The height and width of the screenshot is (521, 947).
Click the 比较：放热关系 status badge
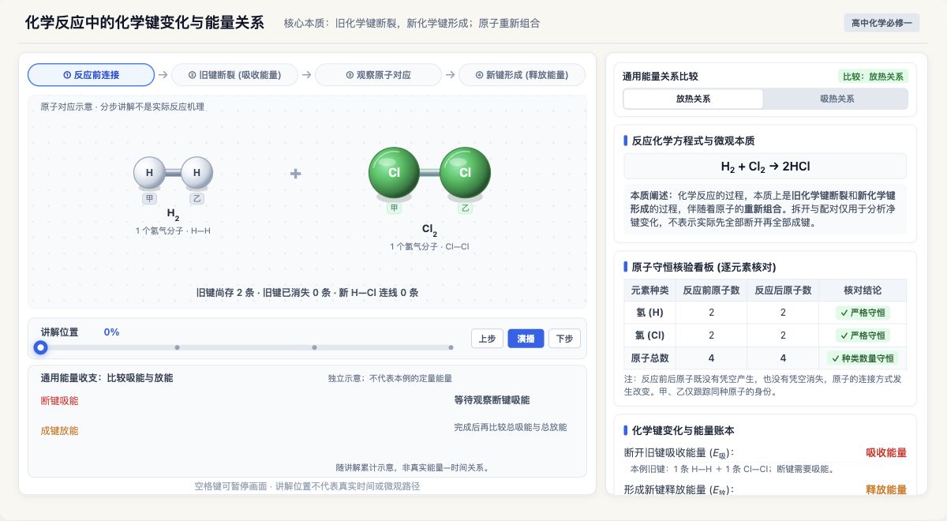pos(873,77)
